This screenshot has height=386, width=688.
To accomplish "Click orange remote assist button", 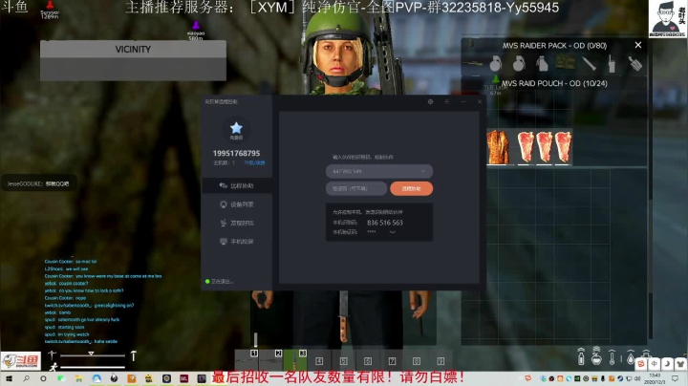I will (411, 188).
